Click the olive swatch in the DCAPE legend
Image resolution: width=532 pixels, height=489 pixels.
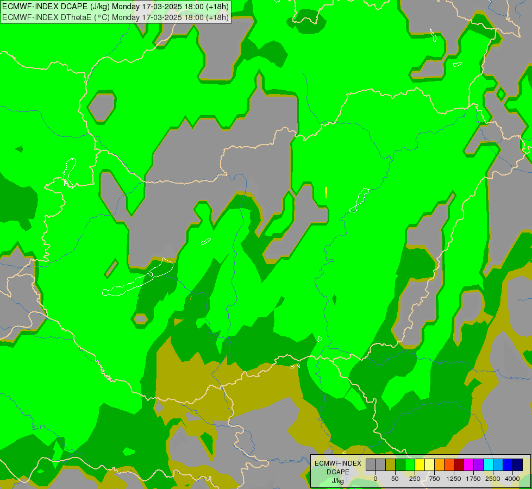(391, 465)
